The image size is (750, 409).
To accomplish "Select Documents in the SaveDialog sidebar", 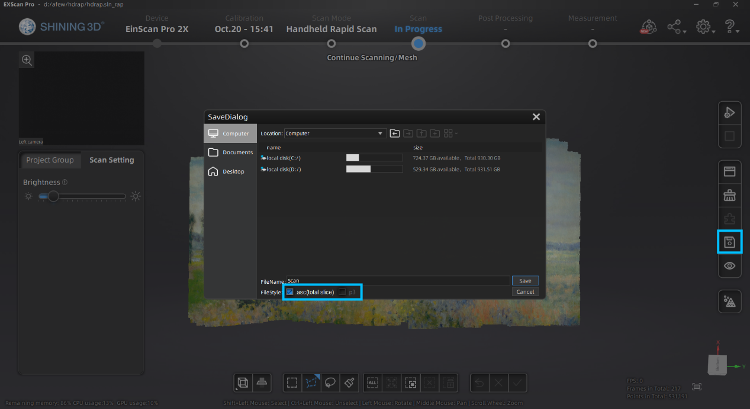I will pyautogui.click(x=230, y=152).
